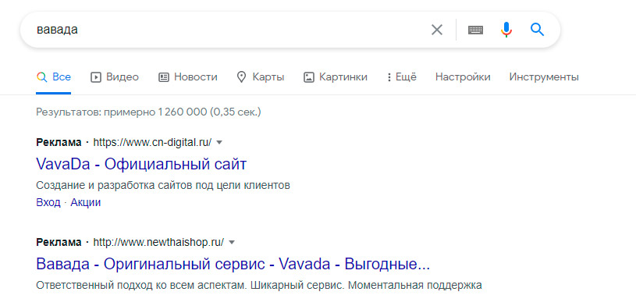This screenshot has width=636, height=306.
Task: Open Инструменты search tools
Action: (544, 76)
